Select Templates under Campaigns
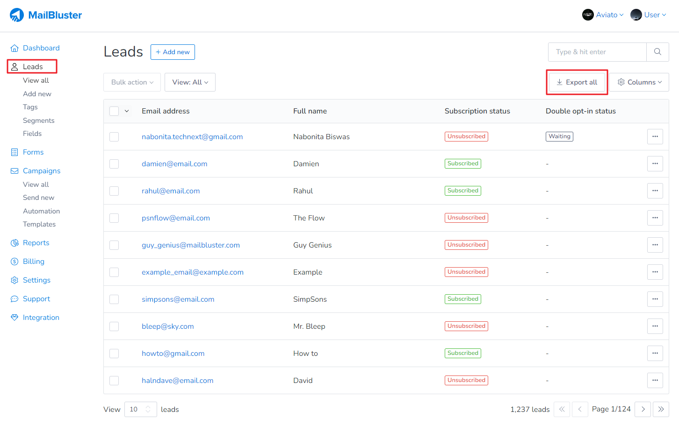 39,224
